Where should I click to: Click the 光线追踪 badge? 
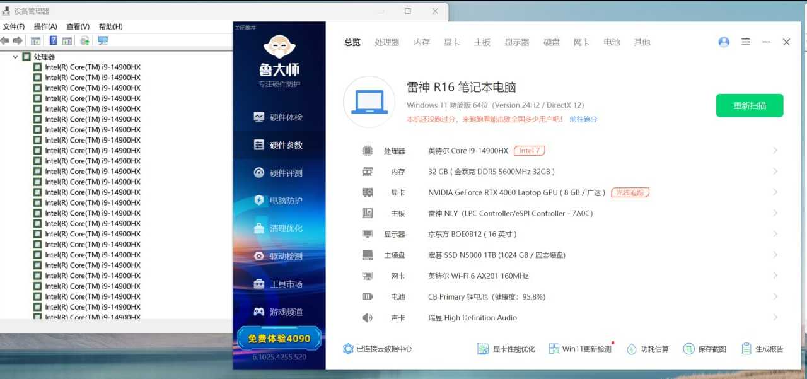(630, 192)
